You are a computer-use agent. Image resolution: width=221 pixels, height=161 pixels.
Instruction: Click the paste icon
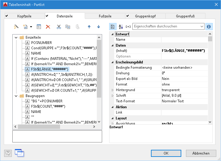pos(77,27)
